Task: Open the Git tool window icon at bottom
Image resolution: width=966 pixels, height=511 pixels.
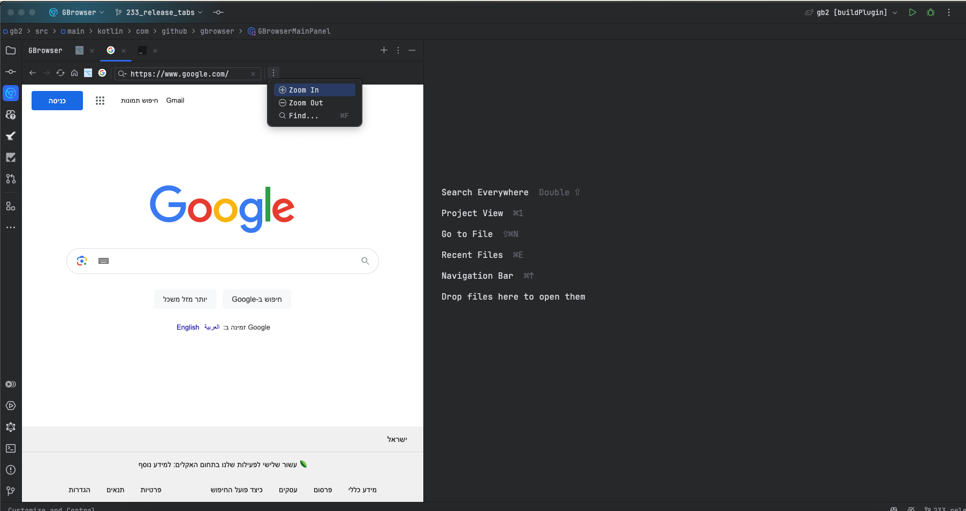Action: [11, 491]
